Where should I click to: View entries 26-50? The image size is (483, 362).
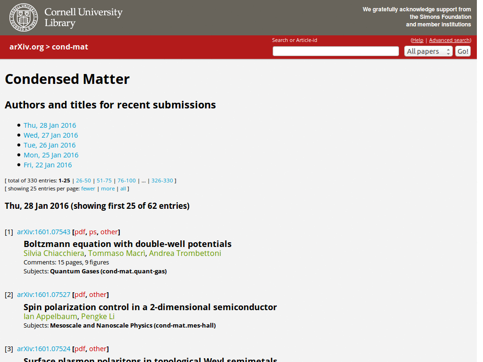pos(83,181)
